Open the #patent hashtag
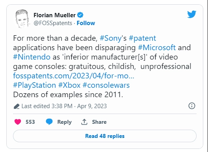This screenshot has height=152, width=208. [x=142, y=38]
